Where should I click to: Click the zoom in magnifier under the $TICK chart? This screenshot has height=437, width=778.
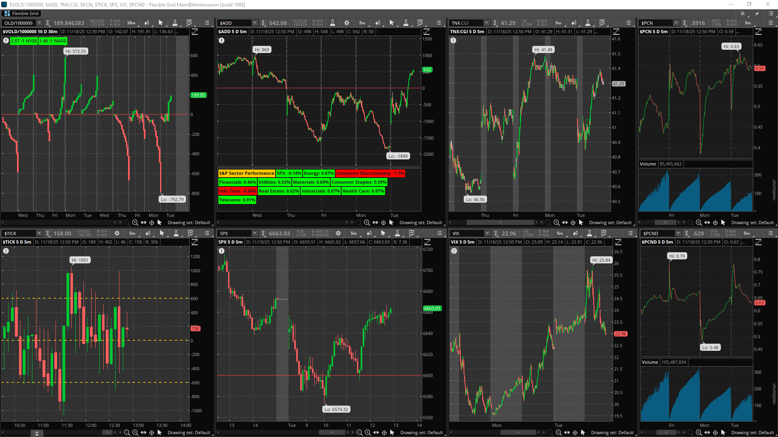pyautogui.click(x=135, y=433)
